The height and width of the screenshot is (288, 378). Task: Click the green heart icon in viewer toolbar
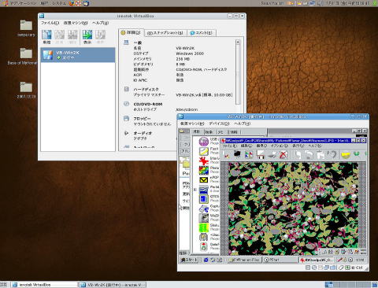click(357, 154)
